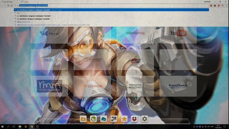Open File Explorer from the taskbar
Screen dimensions: 229x129
[20, 126]
